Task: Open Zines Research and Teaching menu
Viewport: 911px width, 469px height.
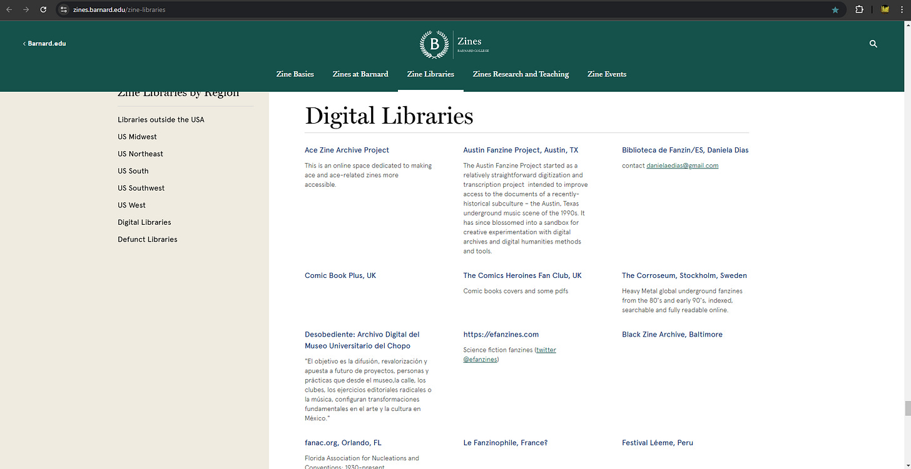Action: coord(521,74)
